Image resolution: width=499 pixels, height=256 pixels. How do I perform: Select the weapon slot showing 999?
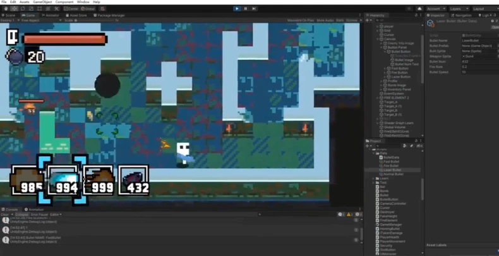[99, 180]
